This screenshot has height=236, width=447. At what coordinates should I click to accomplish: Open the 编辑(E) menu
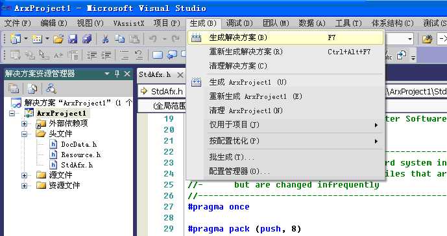click(54, 23)
